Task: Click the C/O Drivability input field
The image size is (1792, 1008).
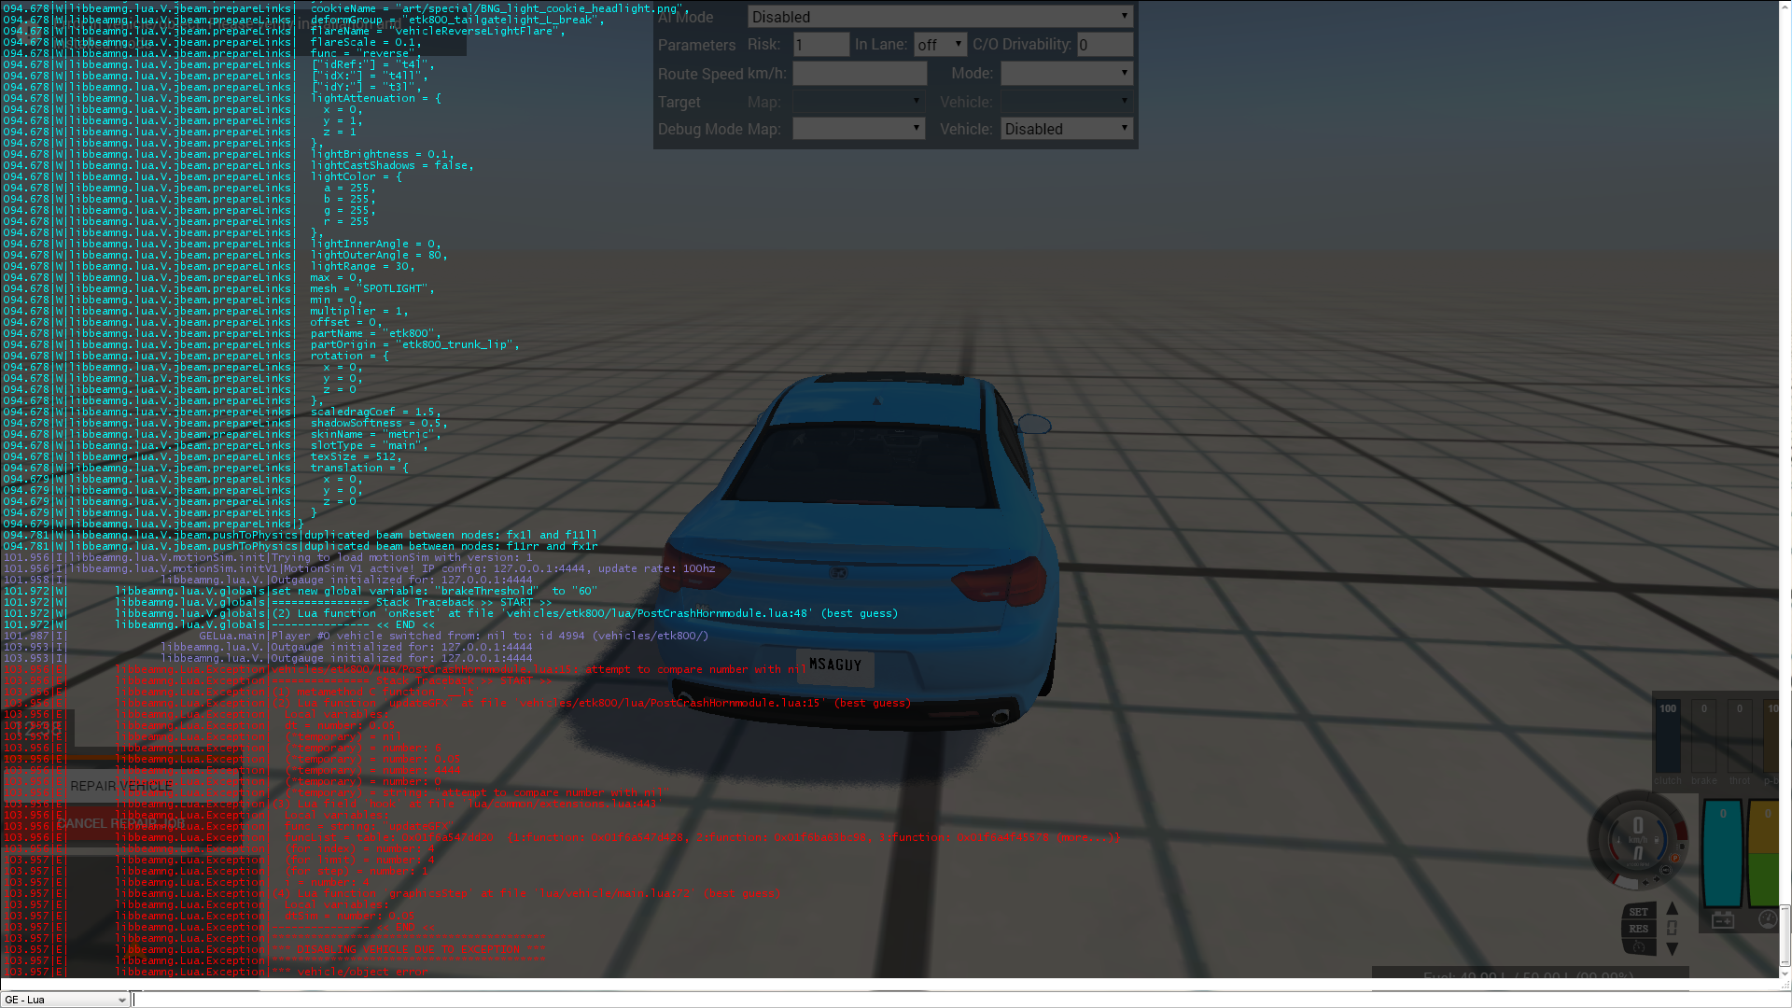Action: (1104, 45)
